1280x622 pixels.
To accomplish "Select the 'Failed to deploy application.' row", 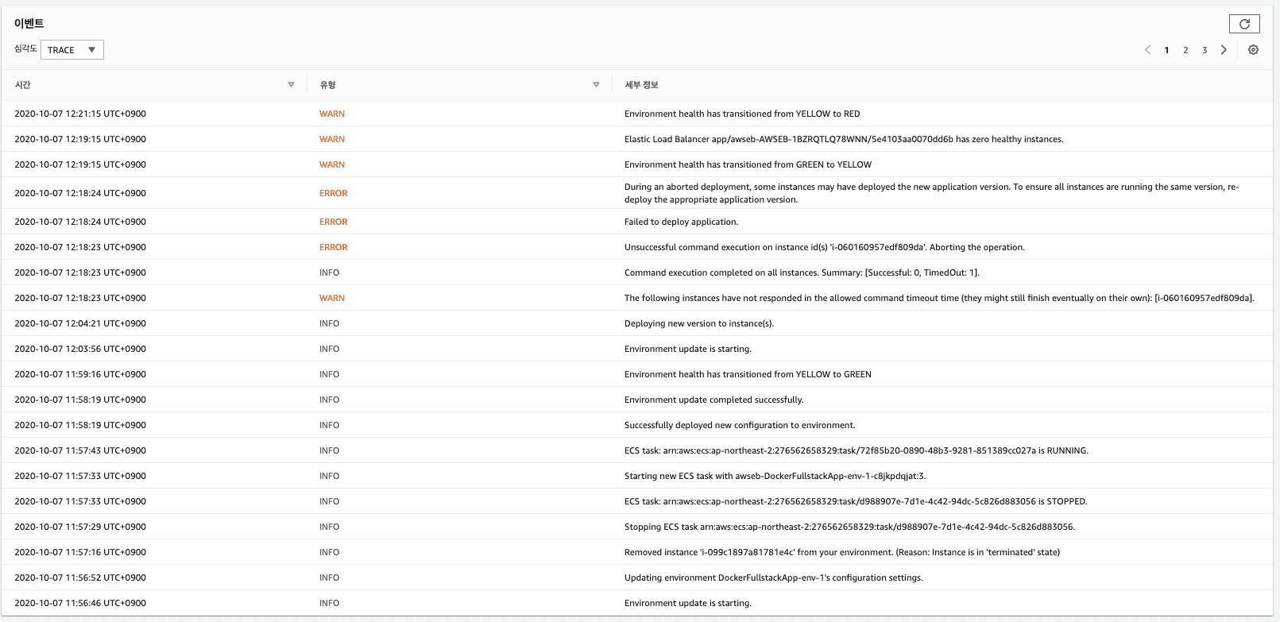I will coord(681,222).
